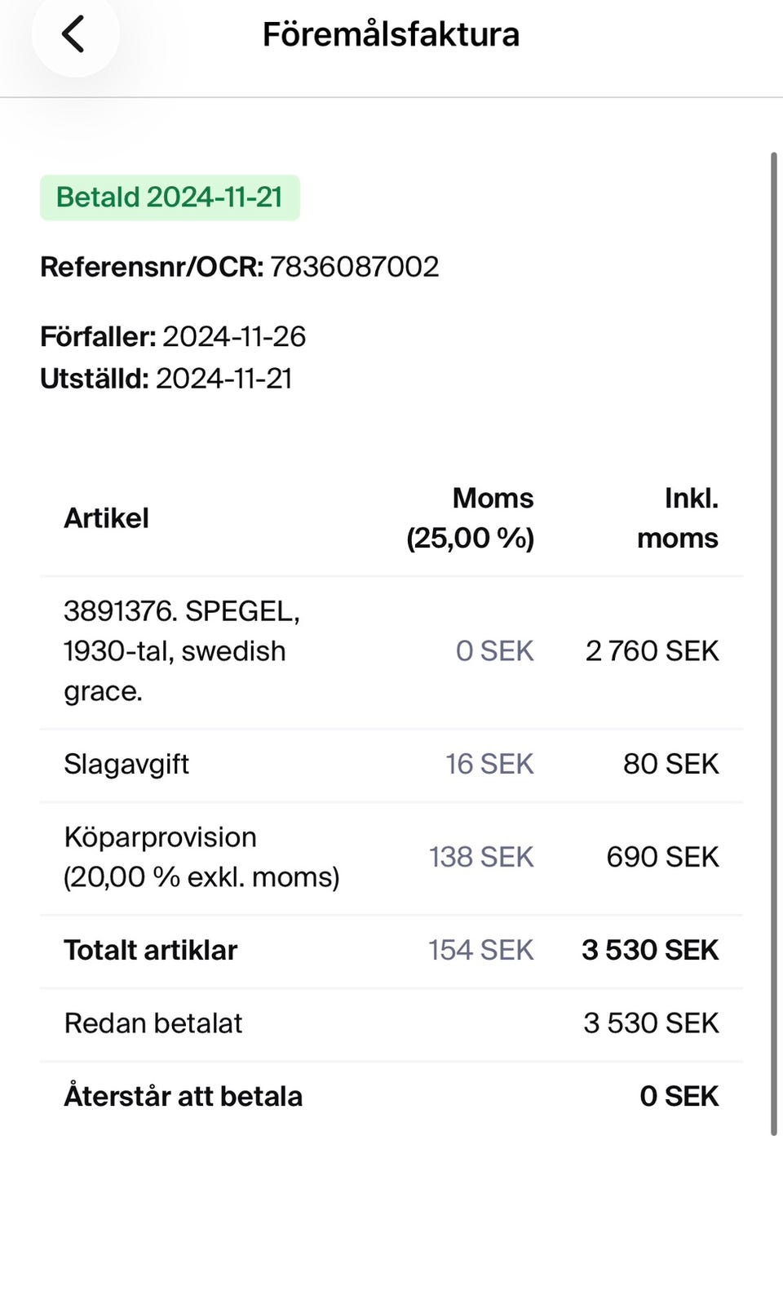Select the Slagavgift row label
The height and width of the screenshot is (1300, 783).
tap(126, 764)
